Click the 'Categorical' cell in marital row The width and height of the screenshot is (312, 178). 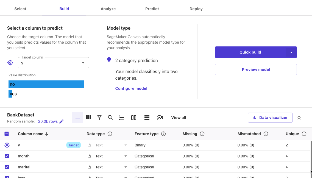coord(144,167)
